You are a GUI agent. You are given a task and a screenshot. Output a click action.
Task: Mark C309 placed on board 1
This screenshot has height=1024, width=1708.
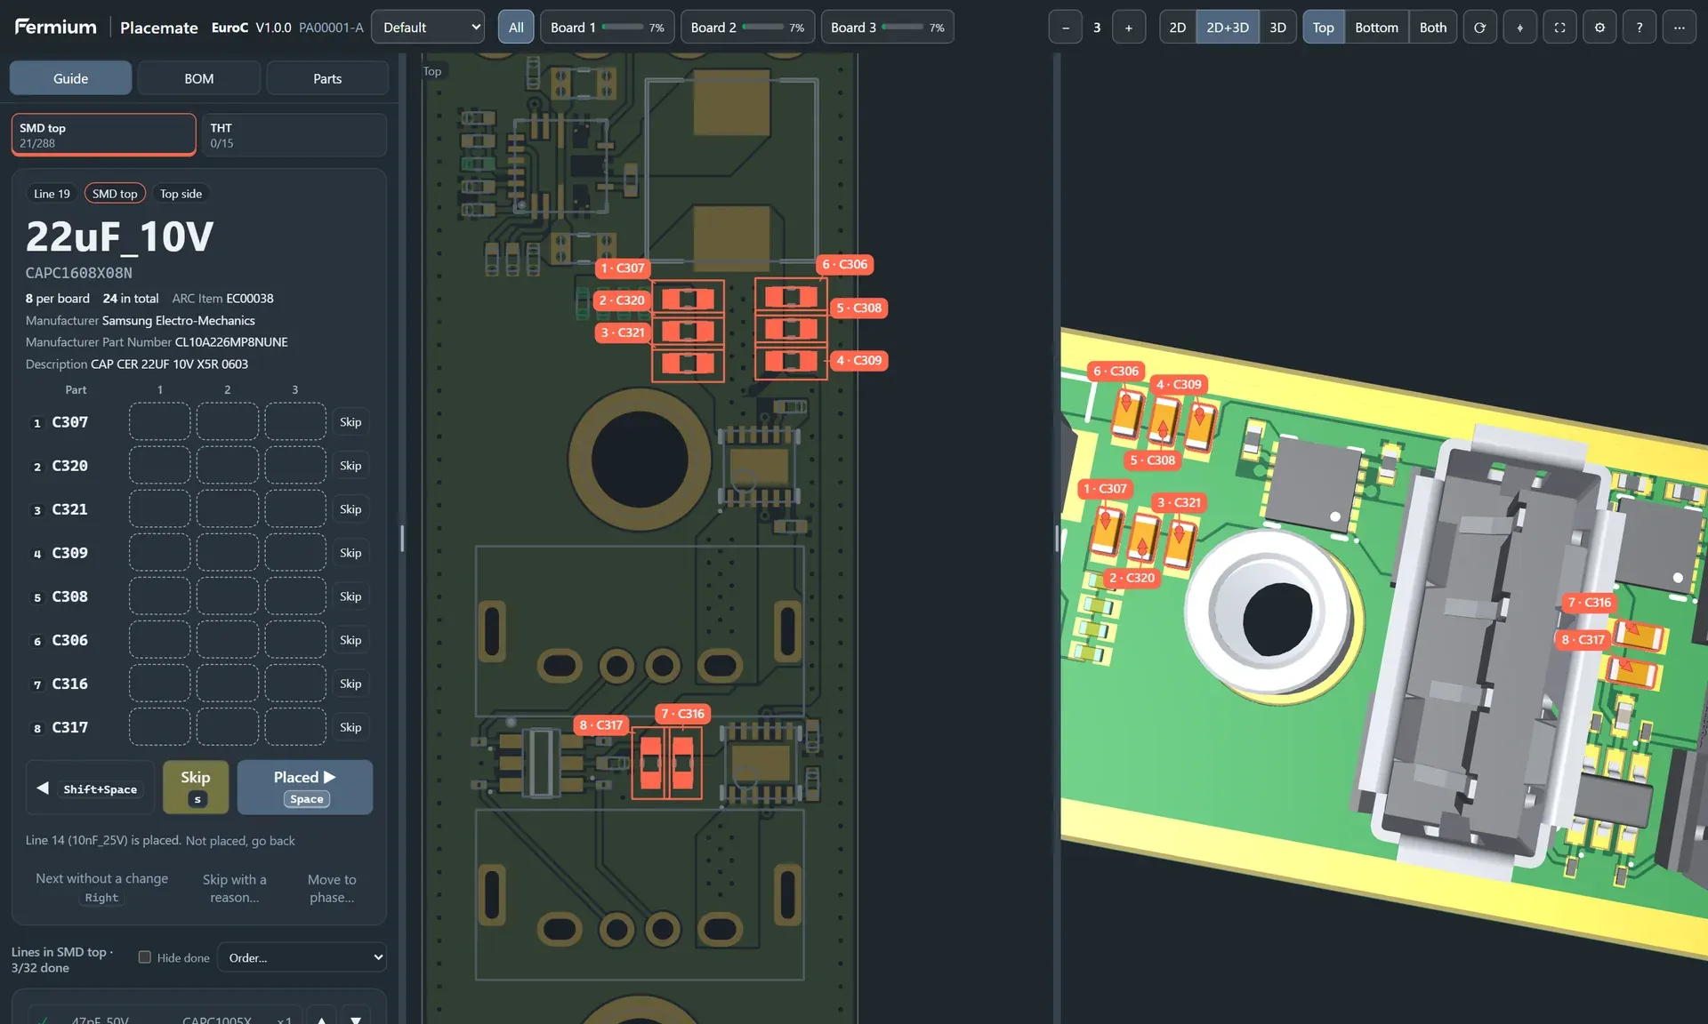pos(160,552)
